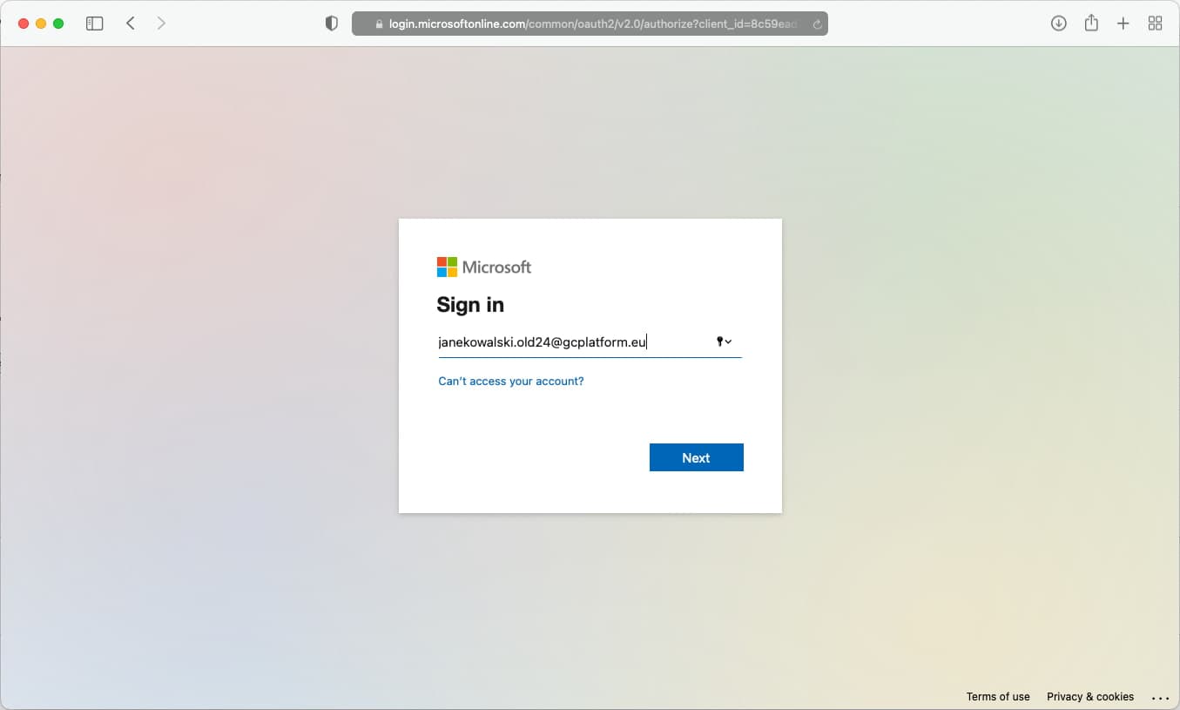
Task: Go back to the previous page
Action: (131, 24)
